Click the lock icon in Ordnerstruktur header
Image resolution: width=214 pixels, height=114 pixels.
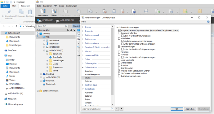pyautogui.click(x=71, y=30)
